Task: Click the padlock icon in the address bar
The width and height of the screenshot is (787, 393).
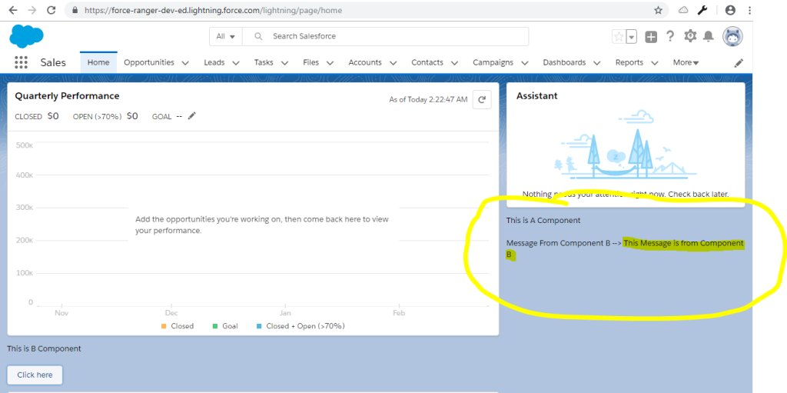Action: tap(75, 10)
